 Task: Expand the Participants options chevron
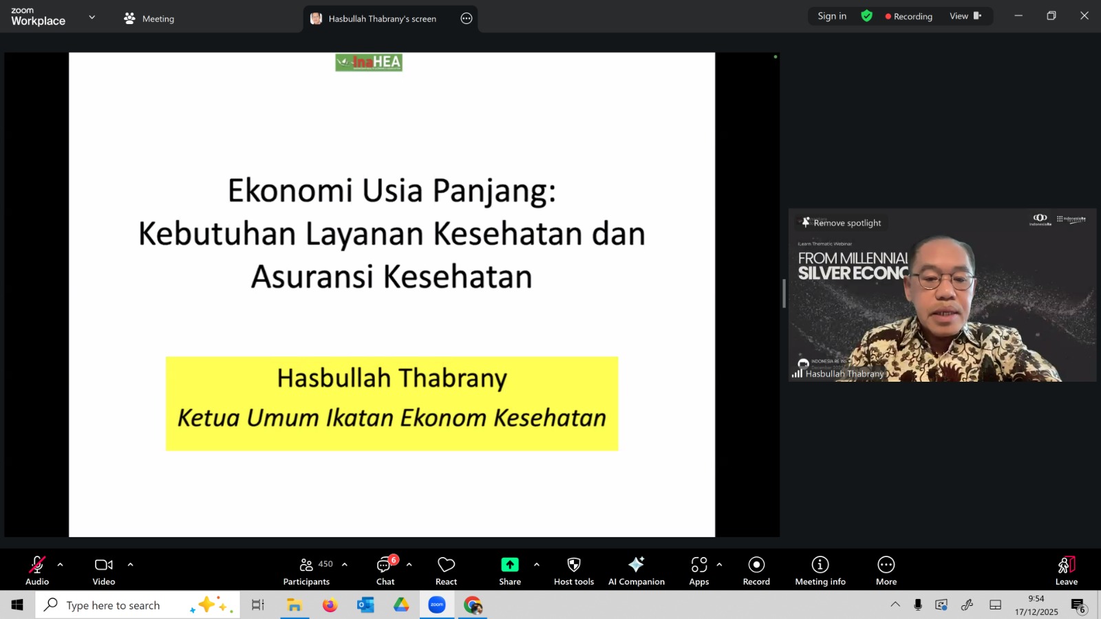click(345, 565)
